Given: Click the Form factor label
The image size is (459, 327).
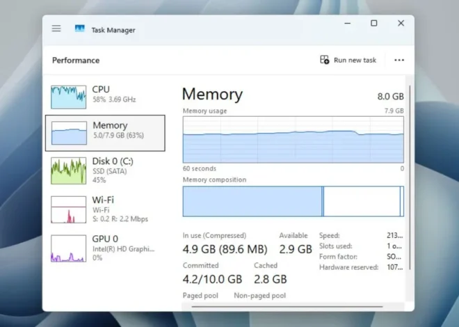Looking at the screenshot, I should point(338,257).
